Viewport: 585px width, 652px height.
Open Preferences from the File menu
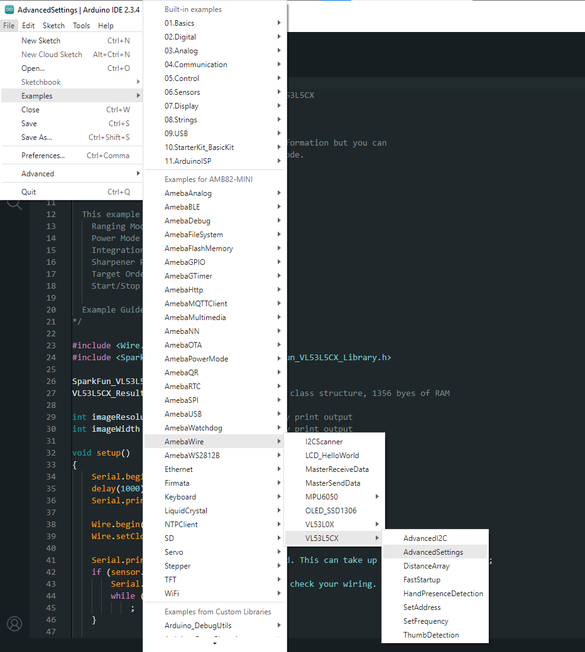43,156
